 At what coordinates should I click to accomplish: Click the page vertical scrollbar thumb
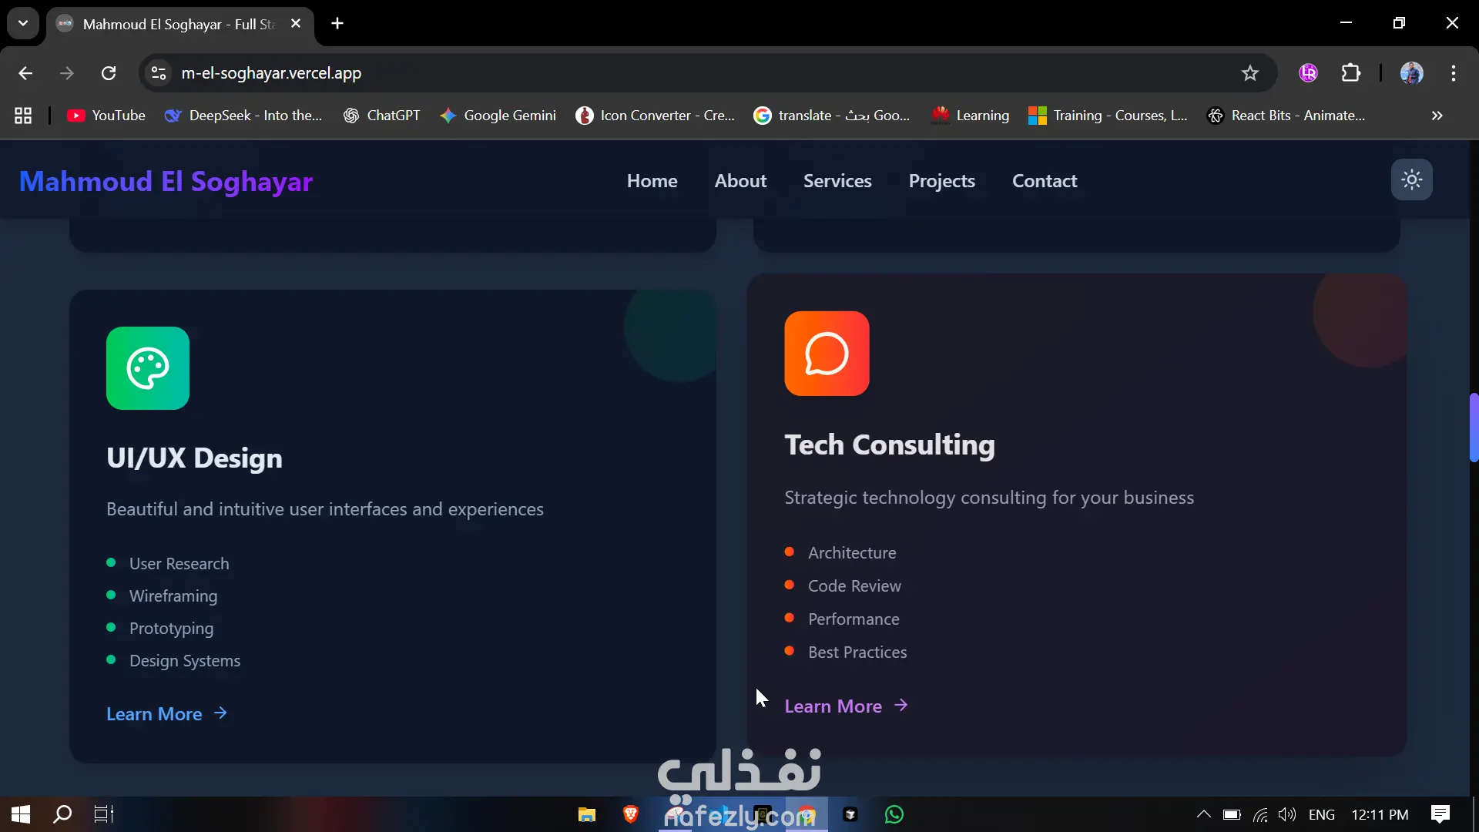tap(1473, 428)
